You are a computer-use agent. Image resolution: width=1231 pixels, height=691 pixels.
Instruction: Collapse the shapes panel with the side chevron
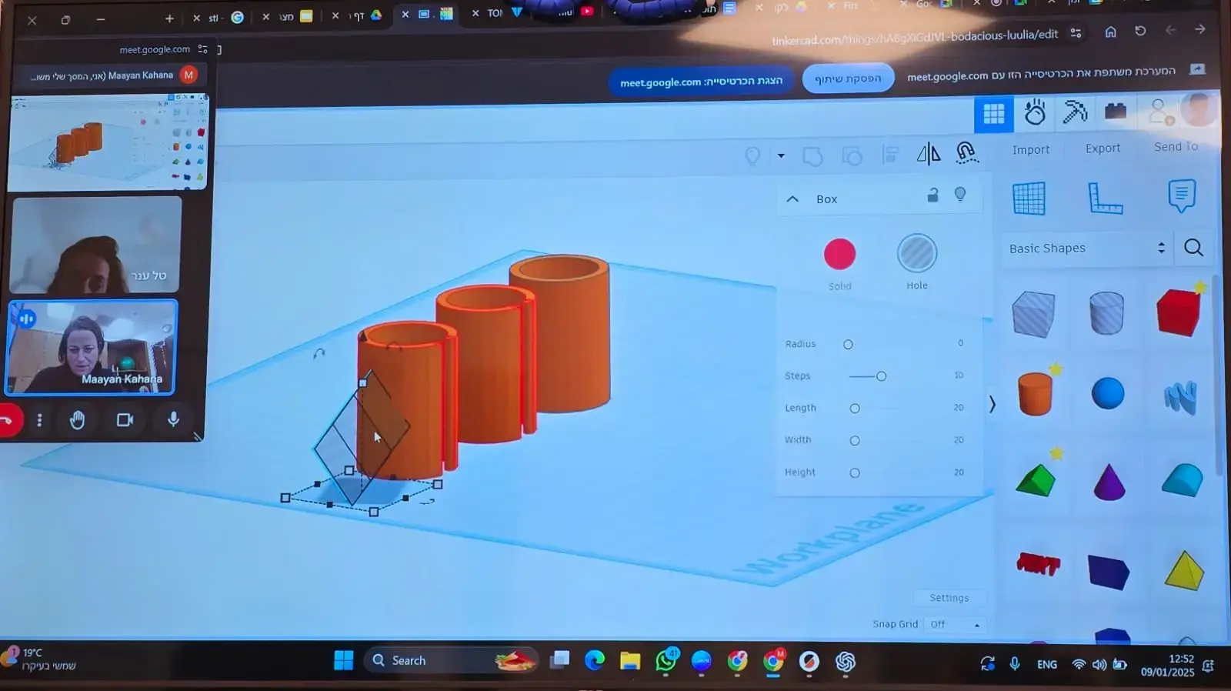[x=992, y=404]
